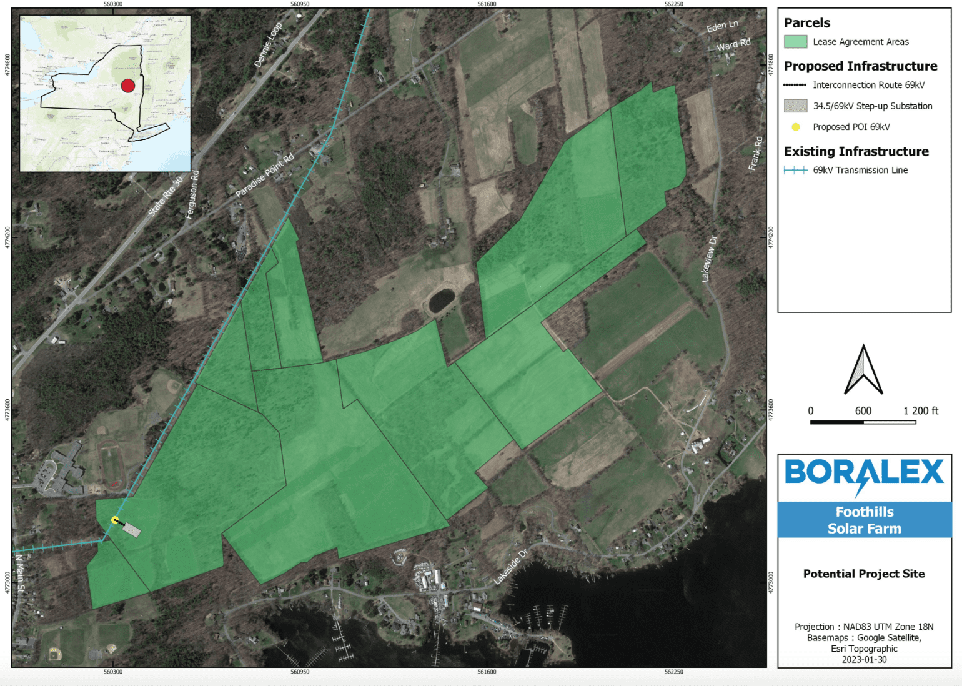Click the dark pond in the map center

pyautogui.click(x=442, y=300)
